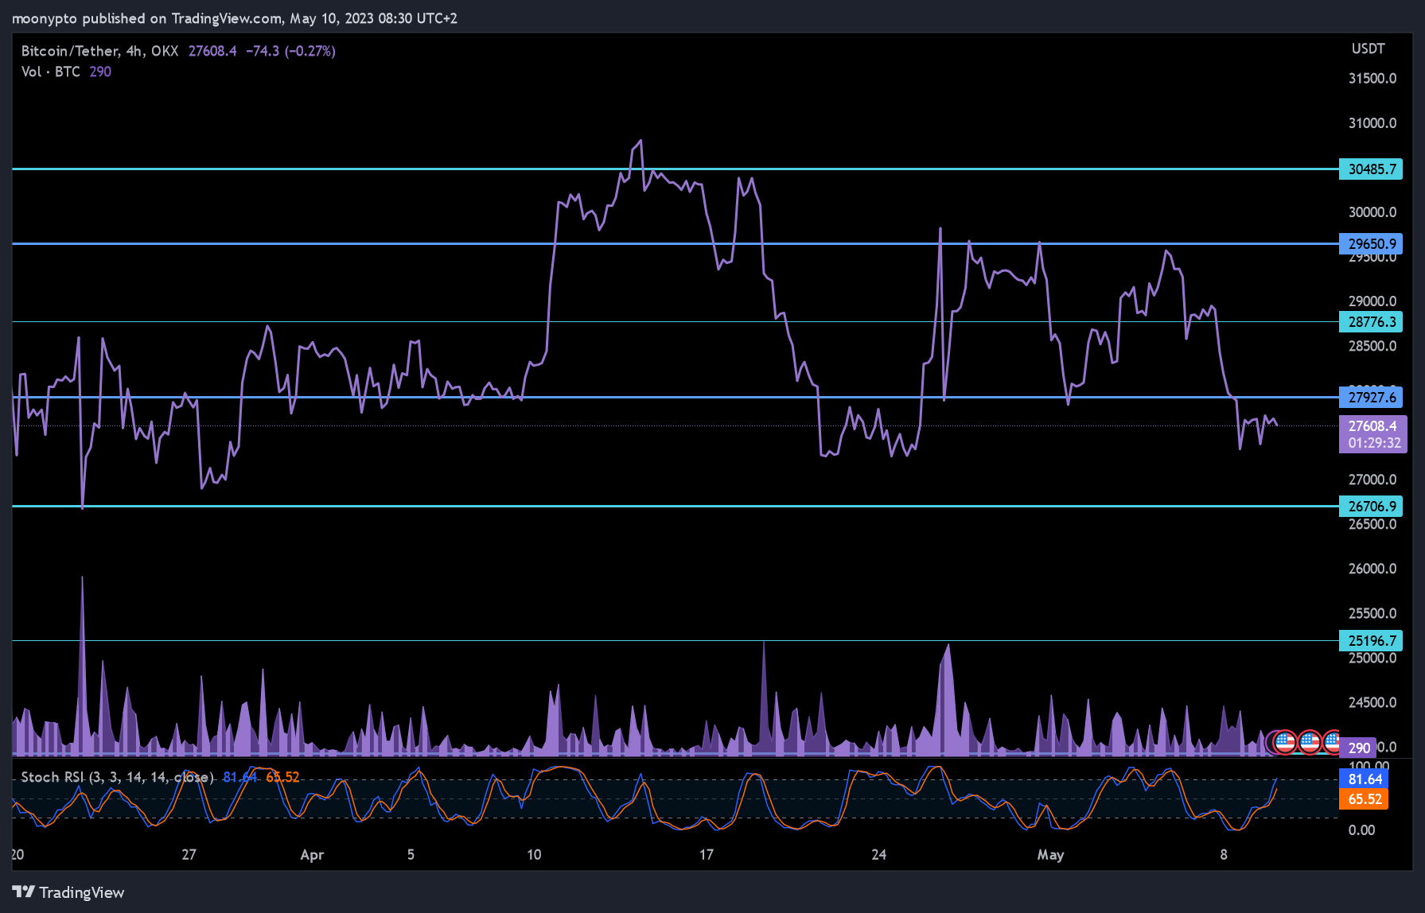Click the 27608.4 current price axis label
This screenshot has width=1425, height=913.
(x=1372, y=426)
